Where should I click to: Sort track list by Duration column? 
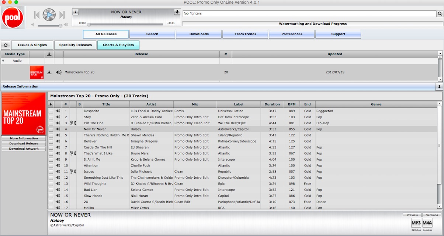[x=272, y=104]
